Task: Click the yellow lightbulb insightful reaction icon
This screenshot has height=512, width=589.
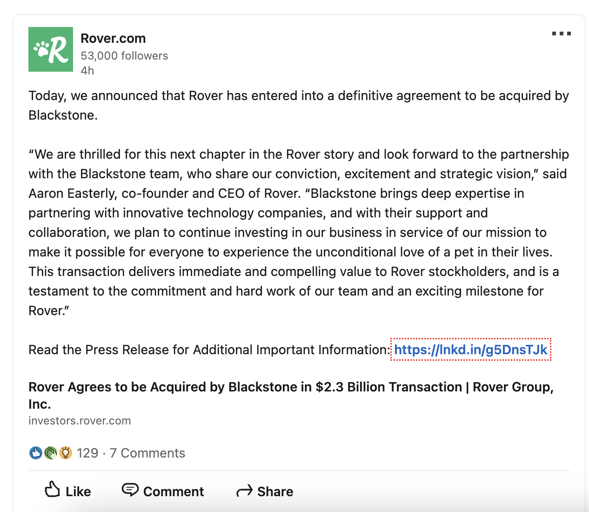Action: click(66, 453)
